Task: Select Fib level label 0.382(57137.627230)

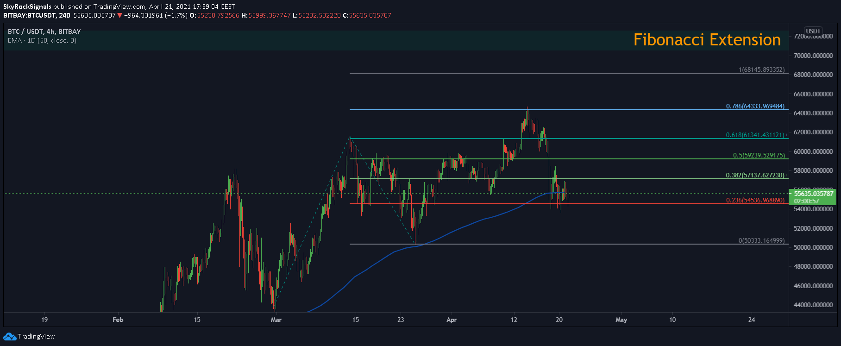Action: tap(755, 175)
